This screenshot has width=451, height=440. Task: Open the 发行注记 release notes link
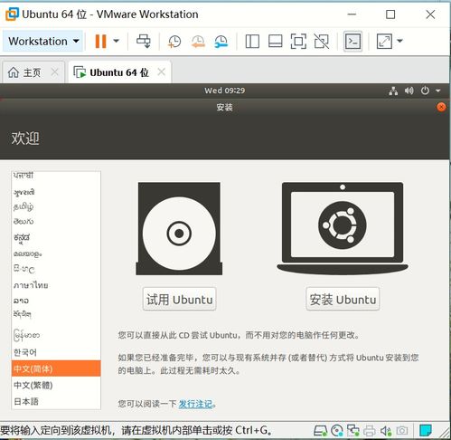pos(196,404)
